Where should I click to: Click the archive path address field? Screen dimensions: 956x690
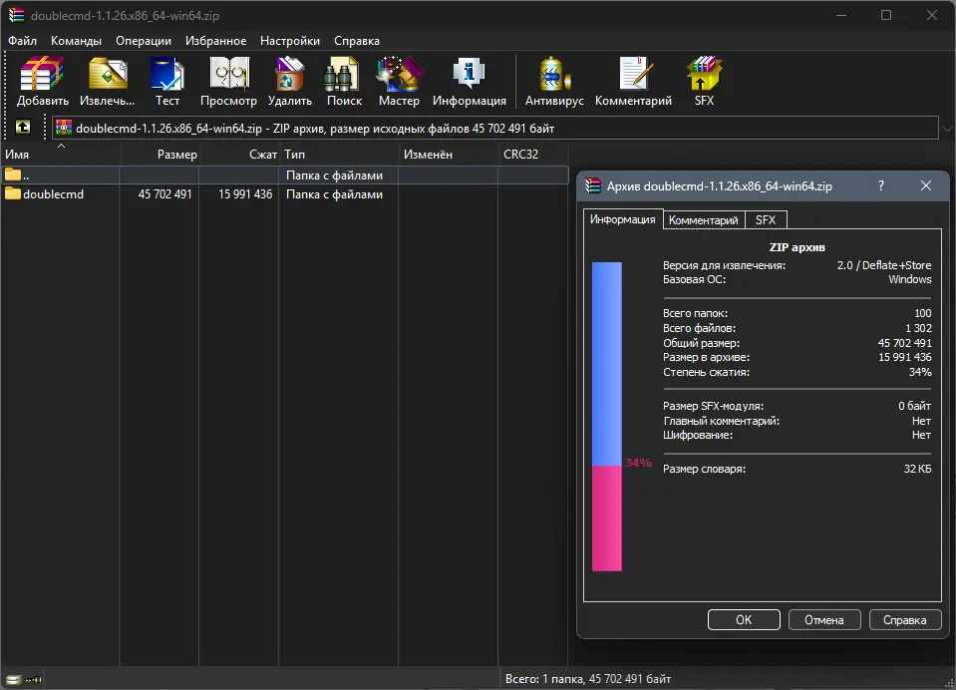[494, 128]
